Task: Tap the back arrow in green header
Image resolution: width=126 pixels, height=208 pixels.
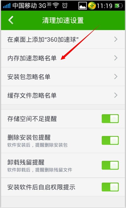Action: pos(11,20)
